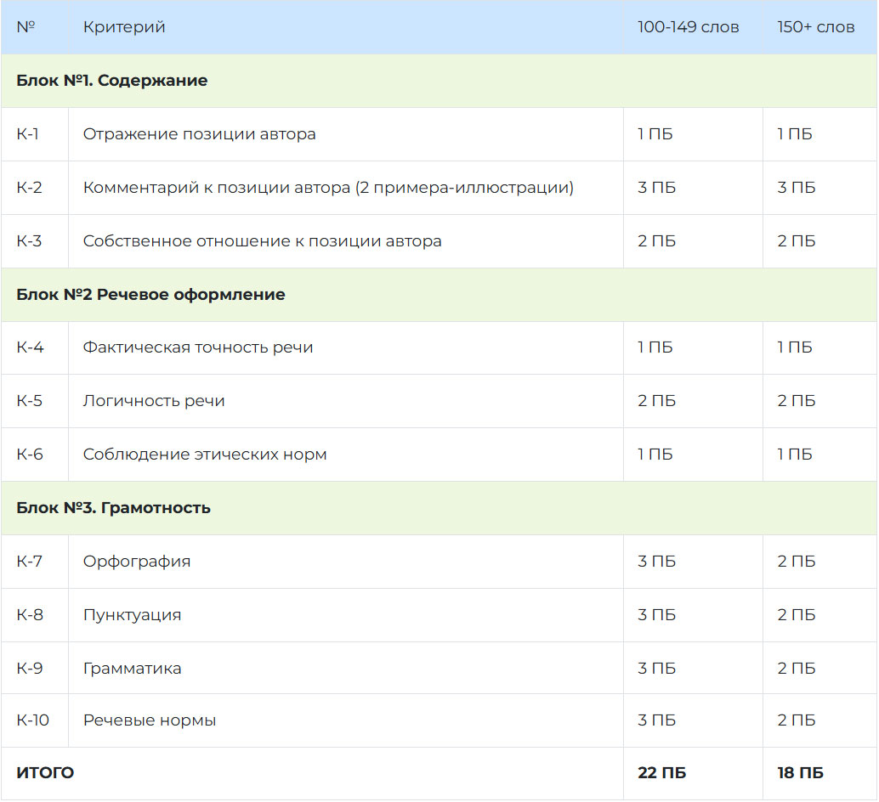Click the "Блок №2 Речевое оформление" section row

coord(439,295)
